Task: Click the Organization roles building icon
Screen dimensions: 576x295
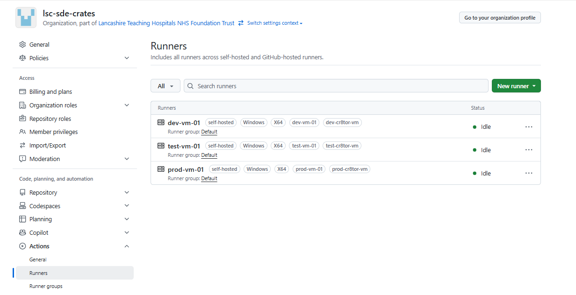Action: tap(22, 105)
